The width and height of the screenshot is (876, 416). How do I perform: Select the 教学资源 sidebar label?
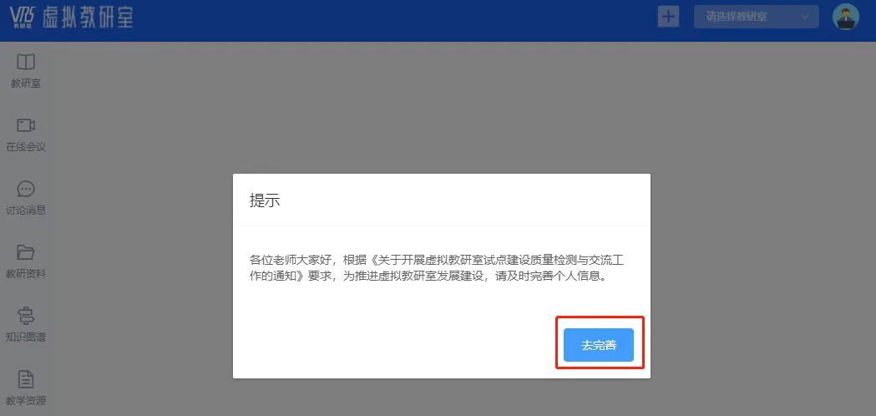(x=26, y=401)
